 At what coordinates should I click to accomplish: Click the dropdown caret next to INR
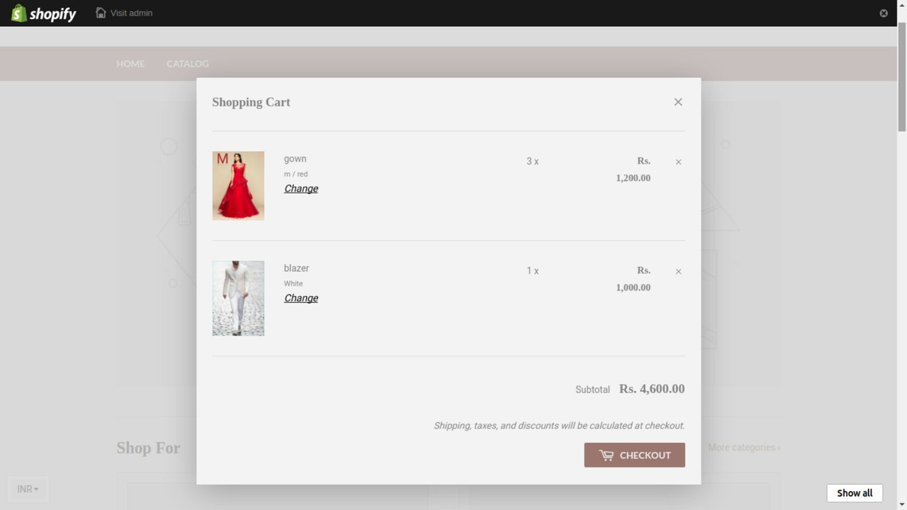point(37,489)
